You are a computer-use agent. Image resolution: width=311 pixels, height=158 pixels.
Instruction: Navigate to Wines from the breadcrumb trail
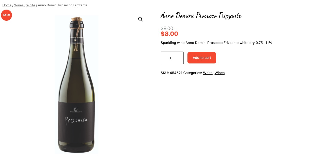[19, 5]
